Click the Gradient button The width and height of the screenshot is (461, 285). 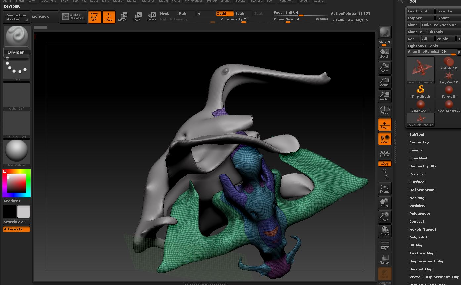click(17, 201)
